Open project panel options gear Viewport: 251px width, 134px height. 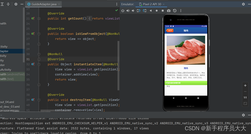click(x=16, y=4)
